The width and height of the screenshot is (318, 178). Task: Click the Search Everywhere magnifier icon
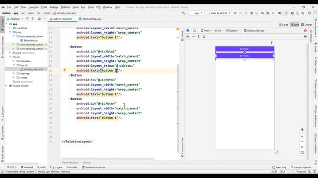tap(310, 13)
